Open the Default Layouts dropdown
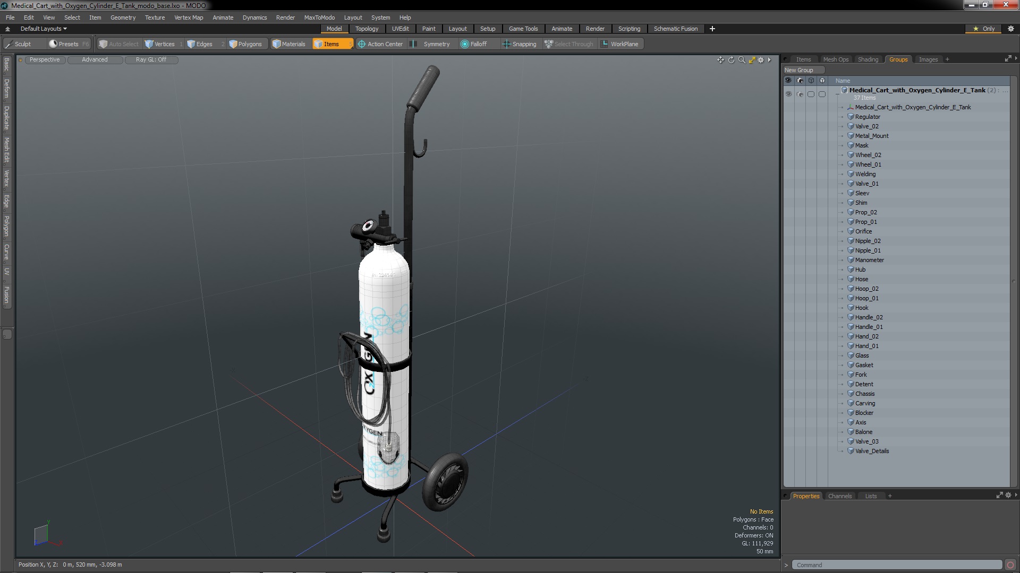 coord(44,29)
